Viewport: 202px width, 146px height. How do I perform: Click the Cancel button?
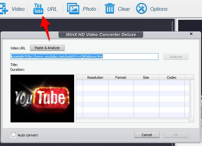coord(147,135)
